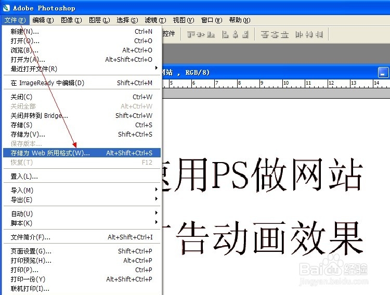Expand 最近打开文件(R) submenu
The image size is (390, 295).
82,69
